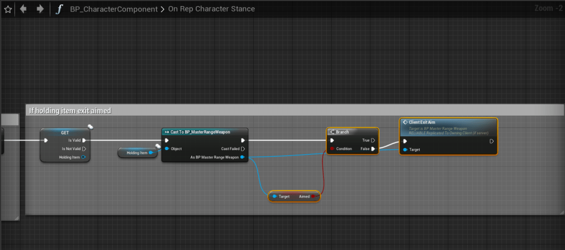Click the Is Not Valid execution pin
Viewport: 565px width, 250px height.
tap(85, 148)
